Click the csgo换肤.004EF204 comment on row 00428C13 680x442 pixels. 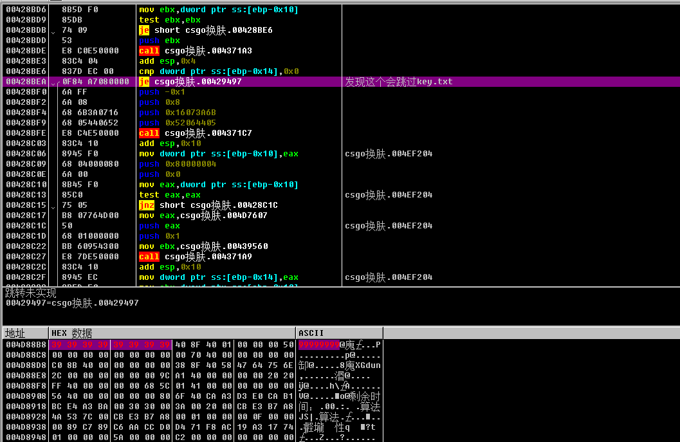point(389,195)
